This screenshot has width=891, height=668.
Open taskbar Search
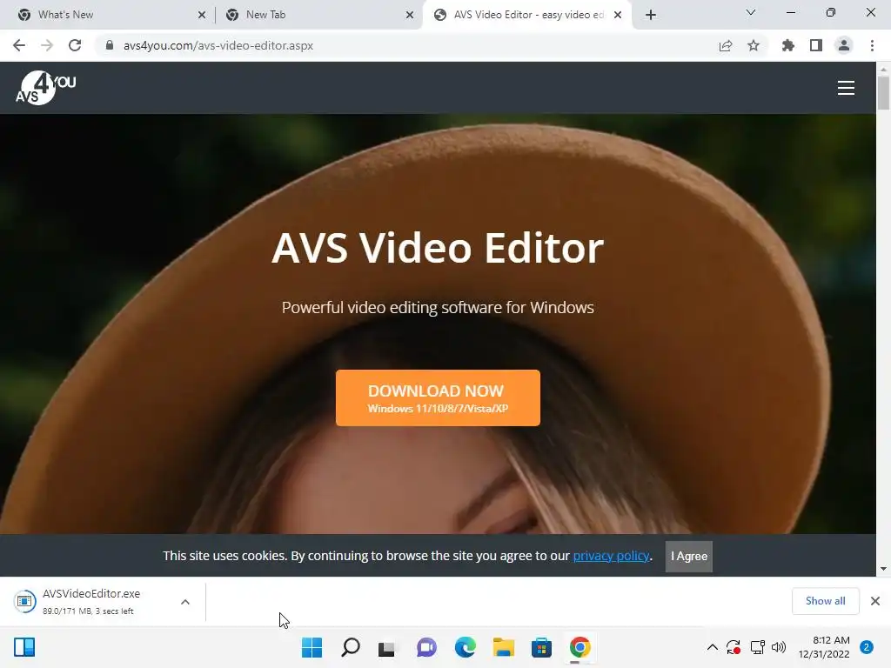click(x=350, y=647)
